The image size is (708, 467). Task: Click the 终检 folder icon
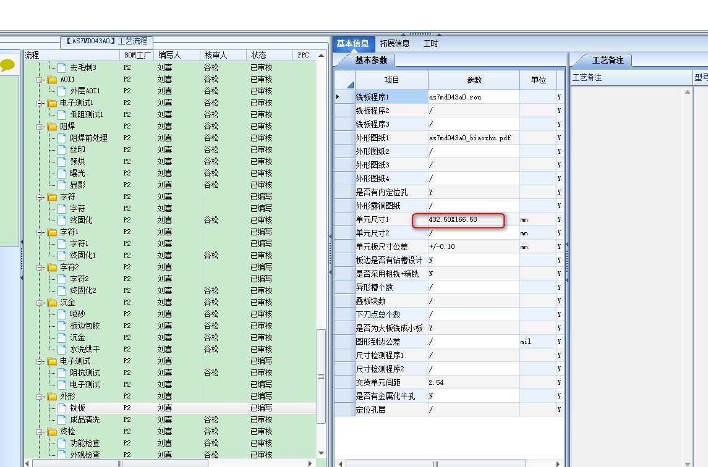[x=53, y=431]
